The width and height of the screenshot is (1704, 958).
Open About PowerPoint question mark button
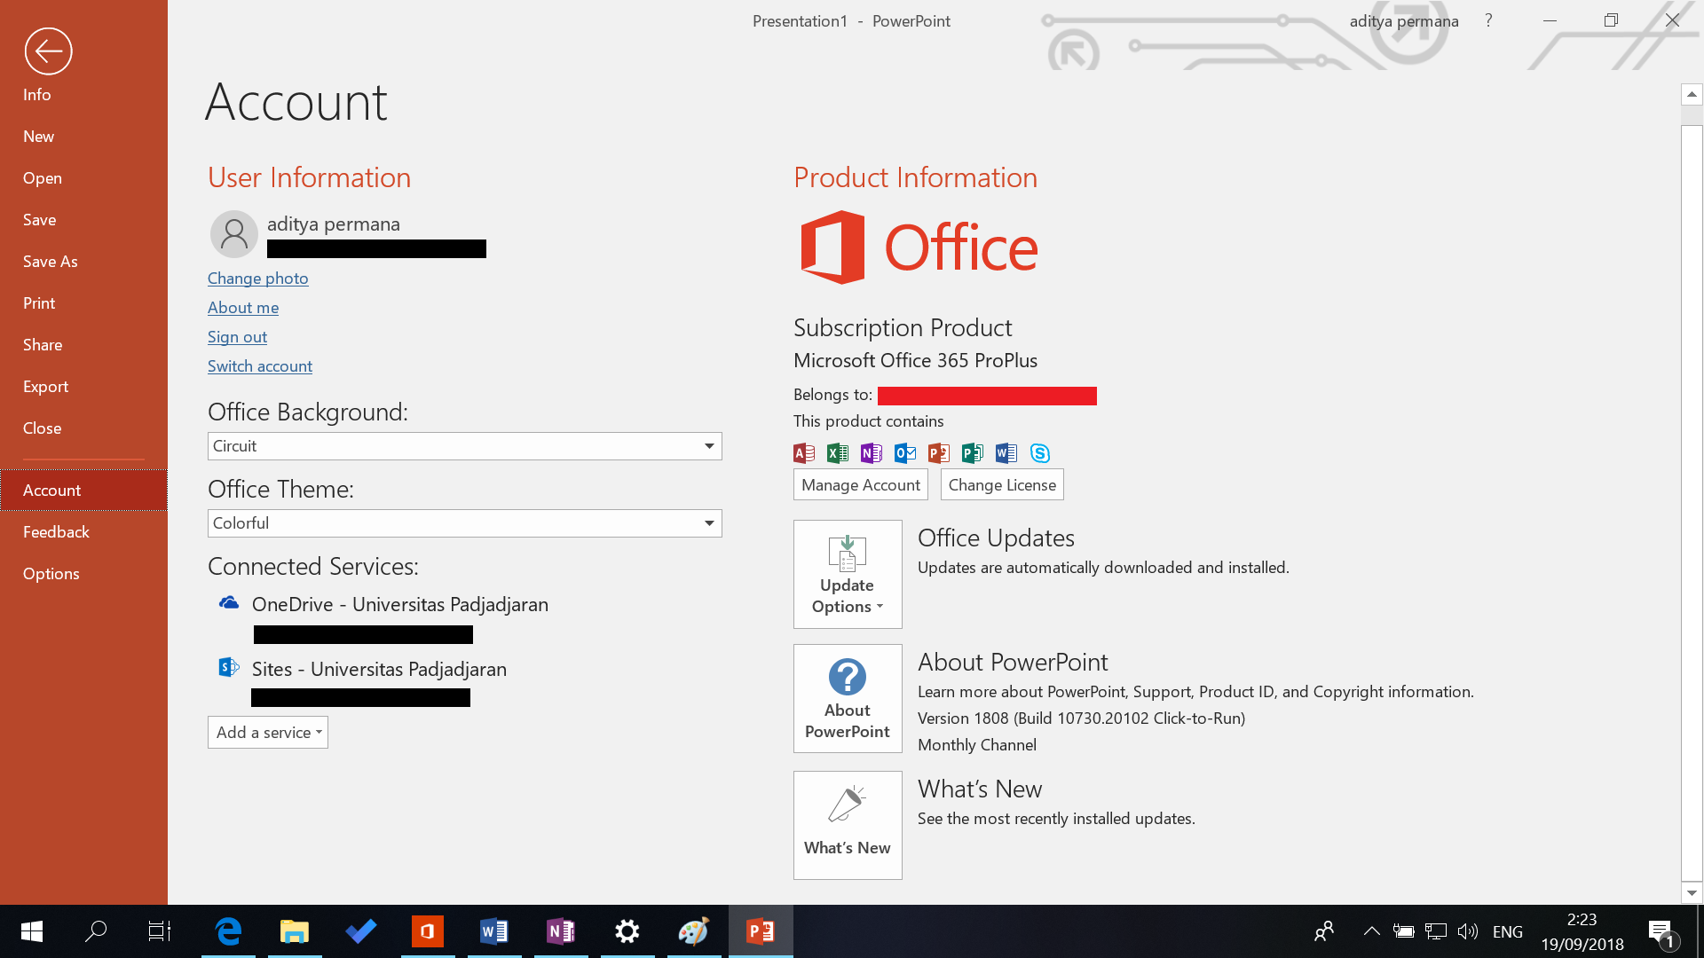pyautogui.click(x=848, y=699)
